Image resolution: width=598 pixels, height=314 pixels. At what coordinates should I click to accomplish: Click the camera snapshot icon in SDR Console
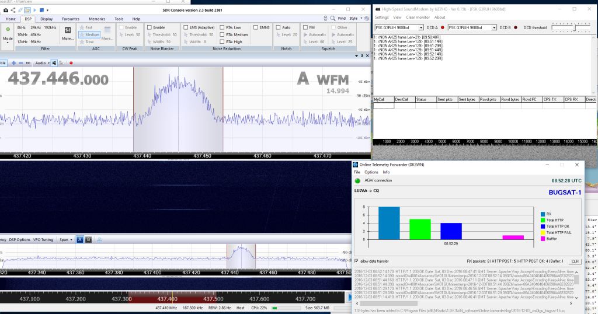(x=6, y=10)
